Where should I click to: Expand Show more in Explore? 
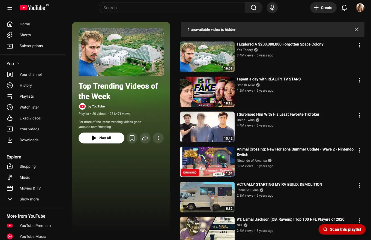(33, 199)
